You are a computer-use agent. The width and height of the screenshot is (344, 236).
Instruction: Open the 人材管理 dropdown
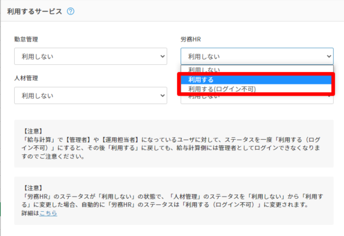pyautogui.click(x=90, y=96)
